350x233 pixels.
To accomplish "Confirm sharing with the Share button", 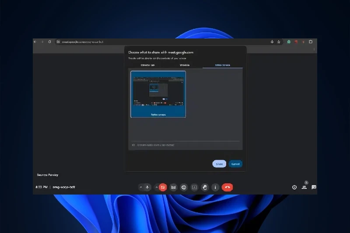I will pos(219,164).
